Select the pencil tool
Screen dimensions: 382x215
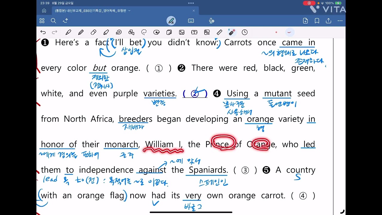pos(81,32)
